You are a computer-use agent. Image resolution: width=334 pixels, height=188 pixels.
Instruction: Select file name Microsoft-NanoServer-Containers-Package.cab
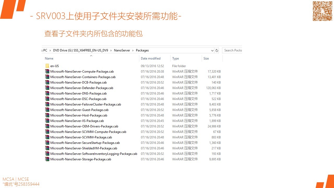(83, 77)
